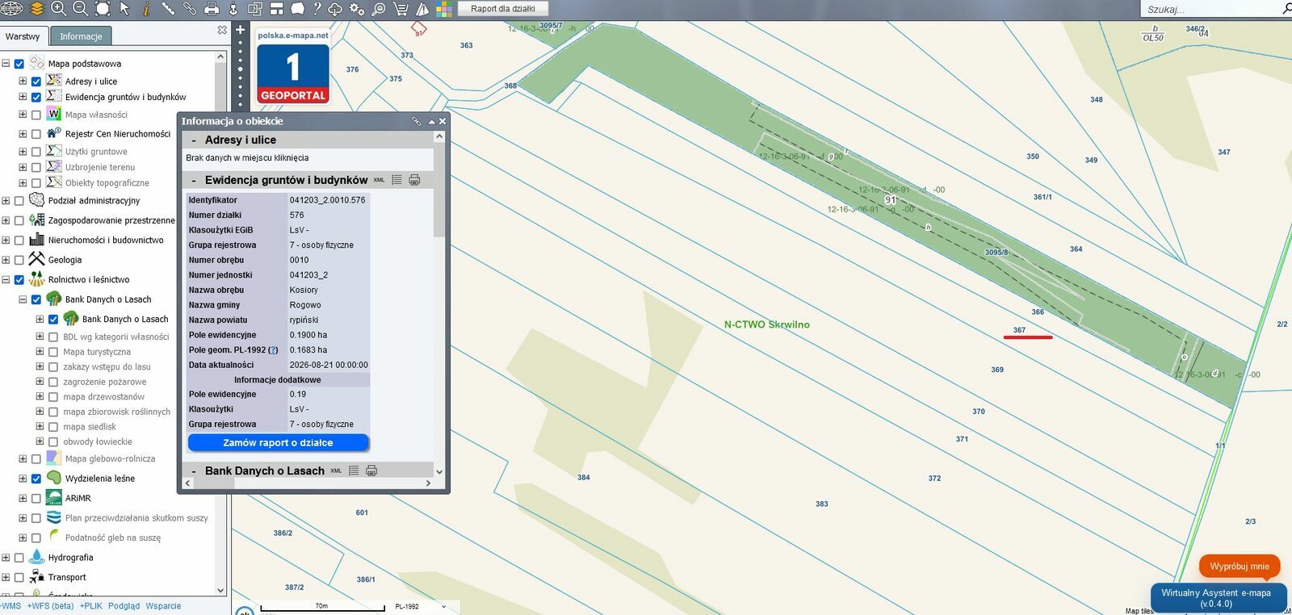Click the Szukaj search input field
1292x615 pixels.
click(x=1209, y=9)
